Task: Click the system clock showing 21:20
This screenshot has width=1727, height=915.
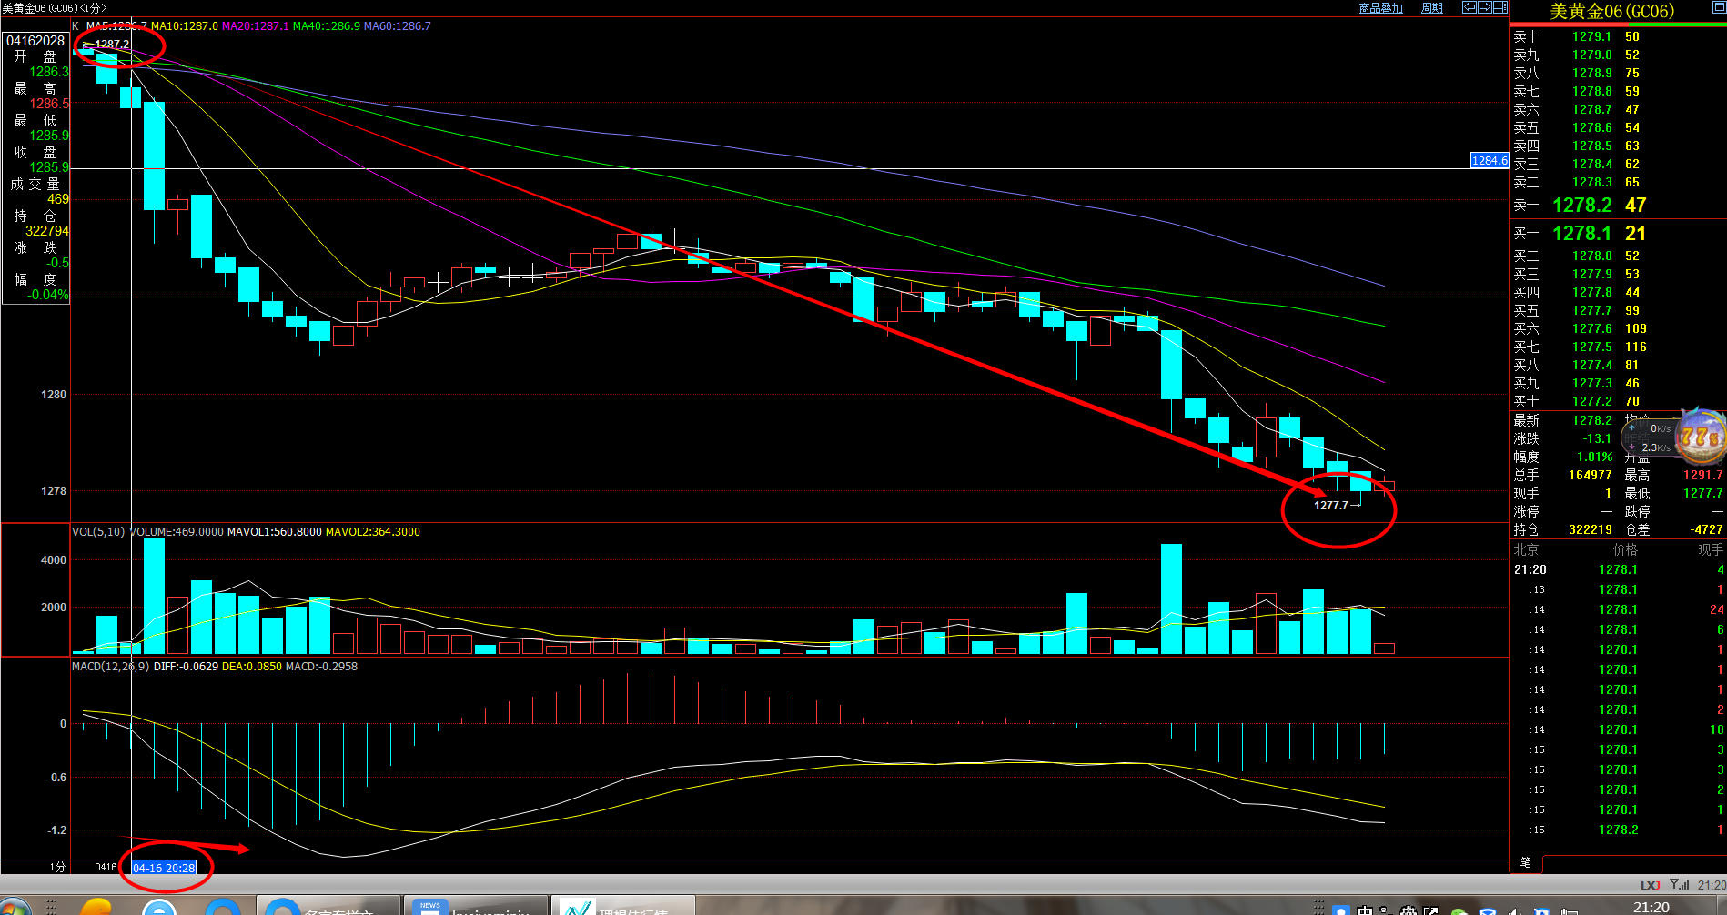Action: click(1651, 907)
